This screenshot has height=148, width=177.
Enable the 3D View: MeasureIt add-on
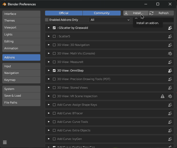click(x=54, y=62)
